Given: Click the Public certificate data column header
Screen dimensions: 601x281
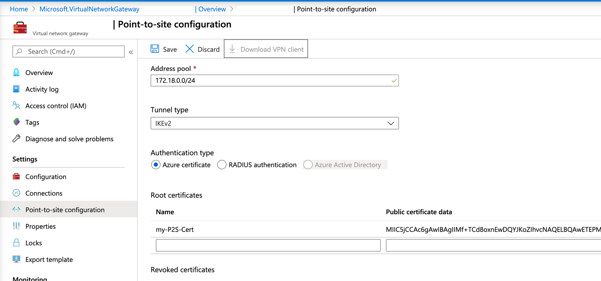Looking at the screenshot, I should click(x=419, y=212).
